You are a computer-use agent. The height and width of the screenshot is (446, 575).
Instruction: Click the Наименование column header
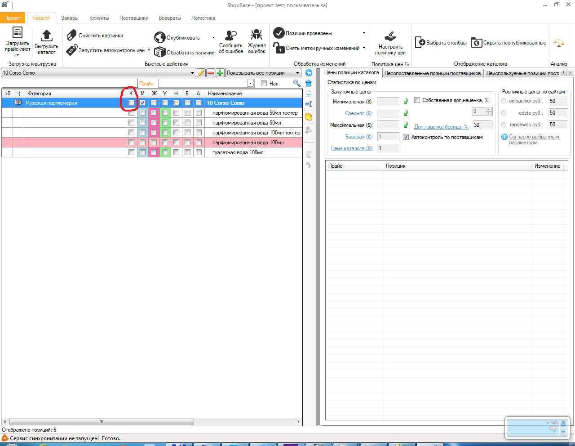point(253,94)
